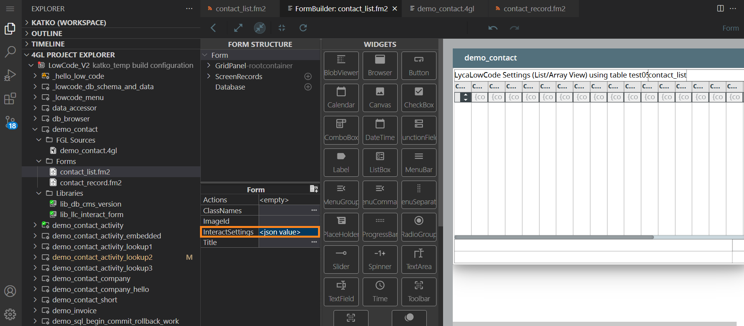Viewport: 744px width, 326px height.
Task: Select the Calendar widget icon
Action: point(341,98)
